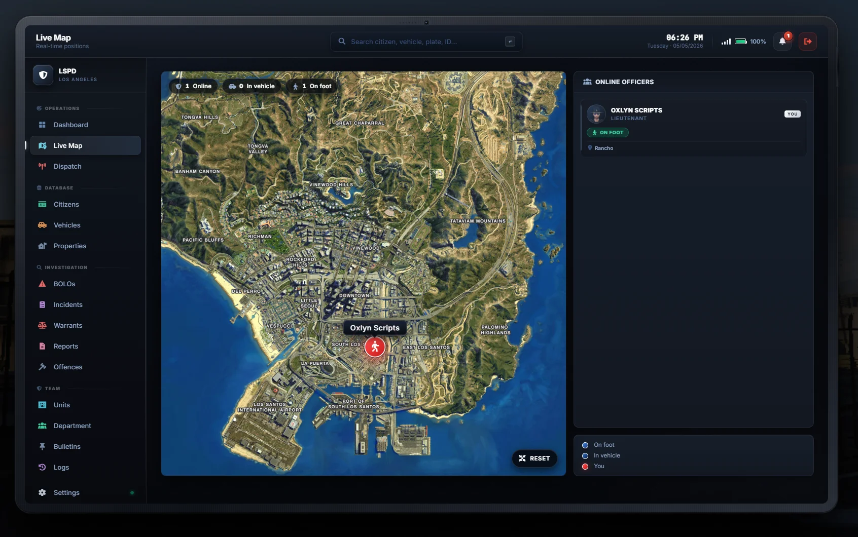Click the Oxlyn Scripts map marker
Screen dimensions: 858x537
(x=375, y=347)
